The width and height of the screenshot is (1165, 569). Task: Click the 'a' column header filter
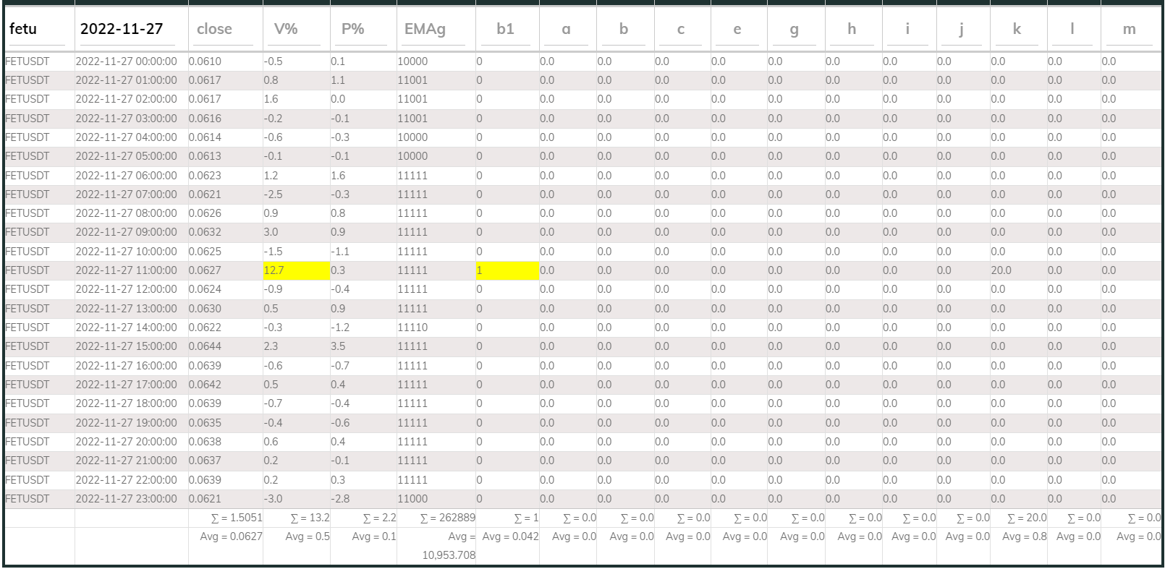tap(567, 30)
